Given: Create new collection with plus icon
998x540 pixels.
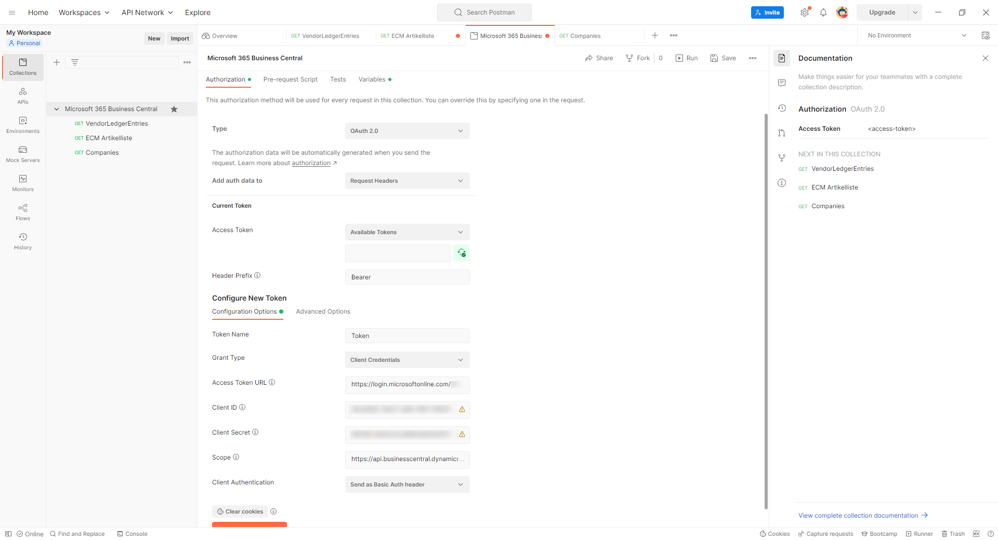Looking at the screenshot, I should (57, 62).
